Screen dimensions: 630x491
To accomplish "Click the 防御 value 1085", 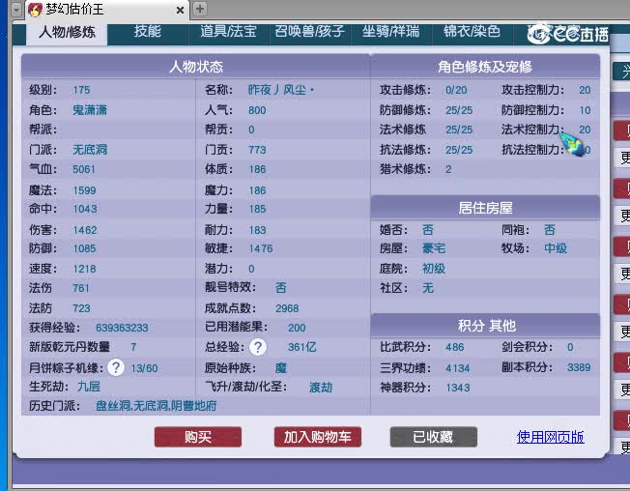I will click(x=84, y=248).
